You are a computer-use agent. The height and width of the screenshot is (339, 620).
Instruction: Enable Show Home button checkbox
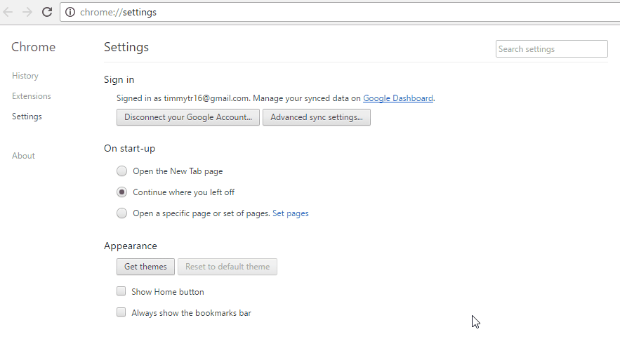121,291
